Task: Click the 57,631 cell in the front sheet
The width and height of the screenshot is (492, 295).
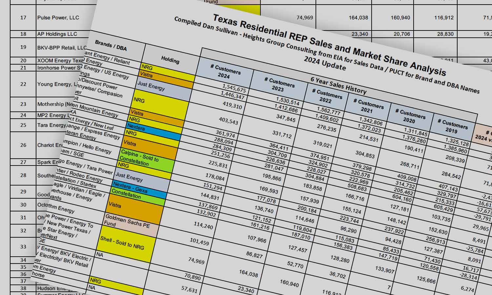Action: click(x=190, y=289)
